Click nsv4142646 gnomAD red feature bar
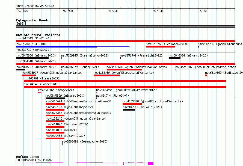243x166 pixels. 124,70
